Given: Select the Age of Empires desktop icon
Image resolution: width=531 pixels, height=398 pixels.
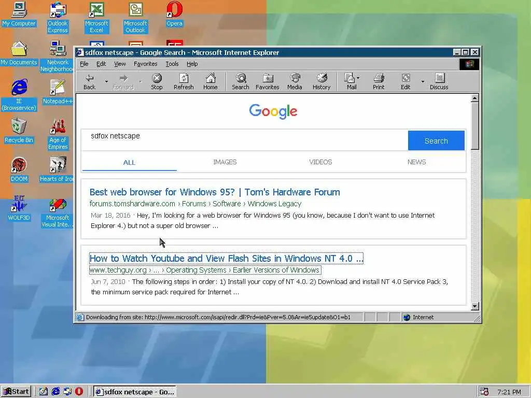Looking at the screenshot, I should (58, 134).
